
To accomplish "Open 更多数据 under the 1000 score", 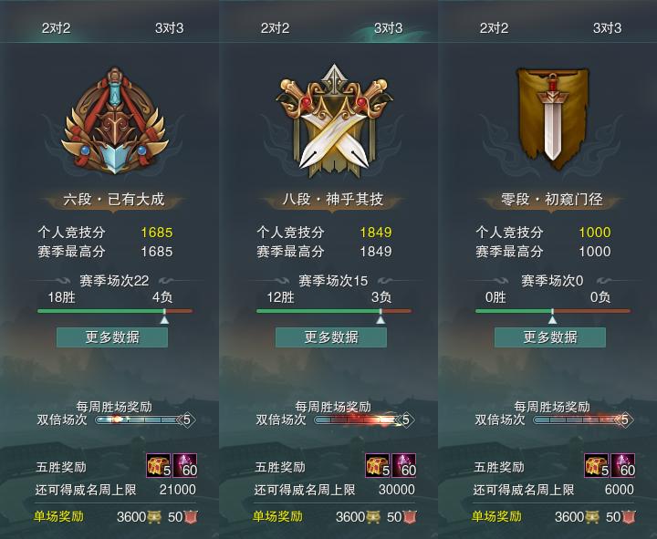I will 550,337.
